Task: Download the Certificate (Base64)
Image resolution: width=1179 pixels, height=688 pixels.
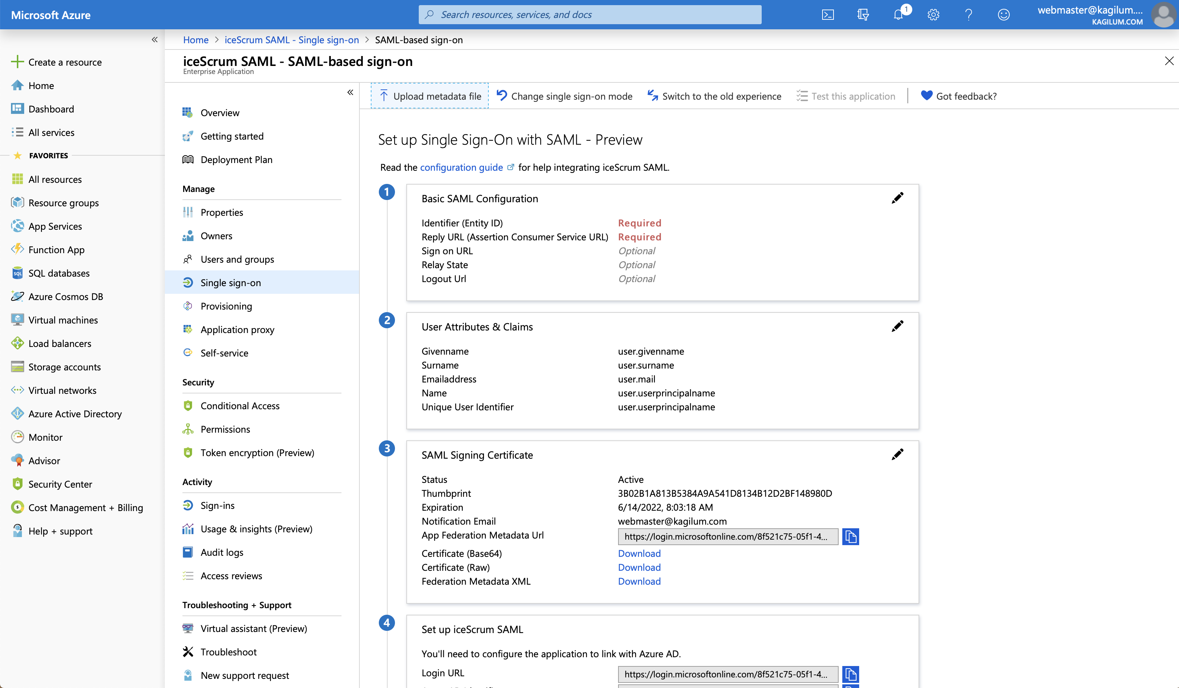Action: 639,553
